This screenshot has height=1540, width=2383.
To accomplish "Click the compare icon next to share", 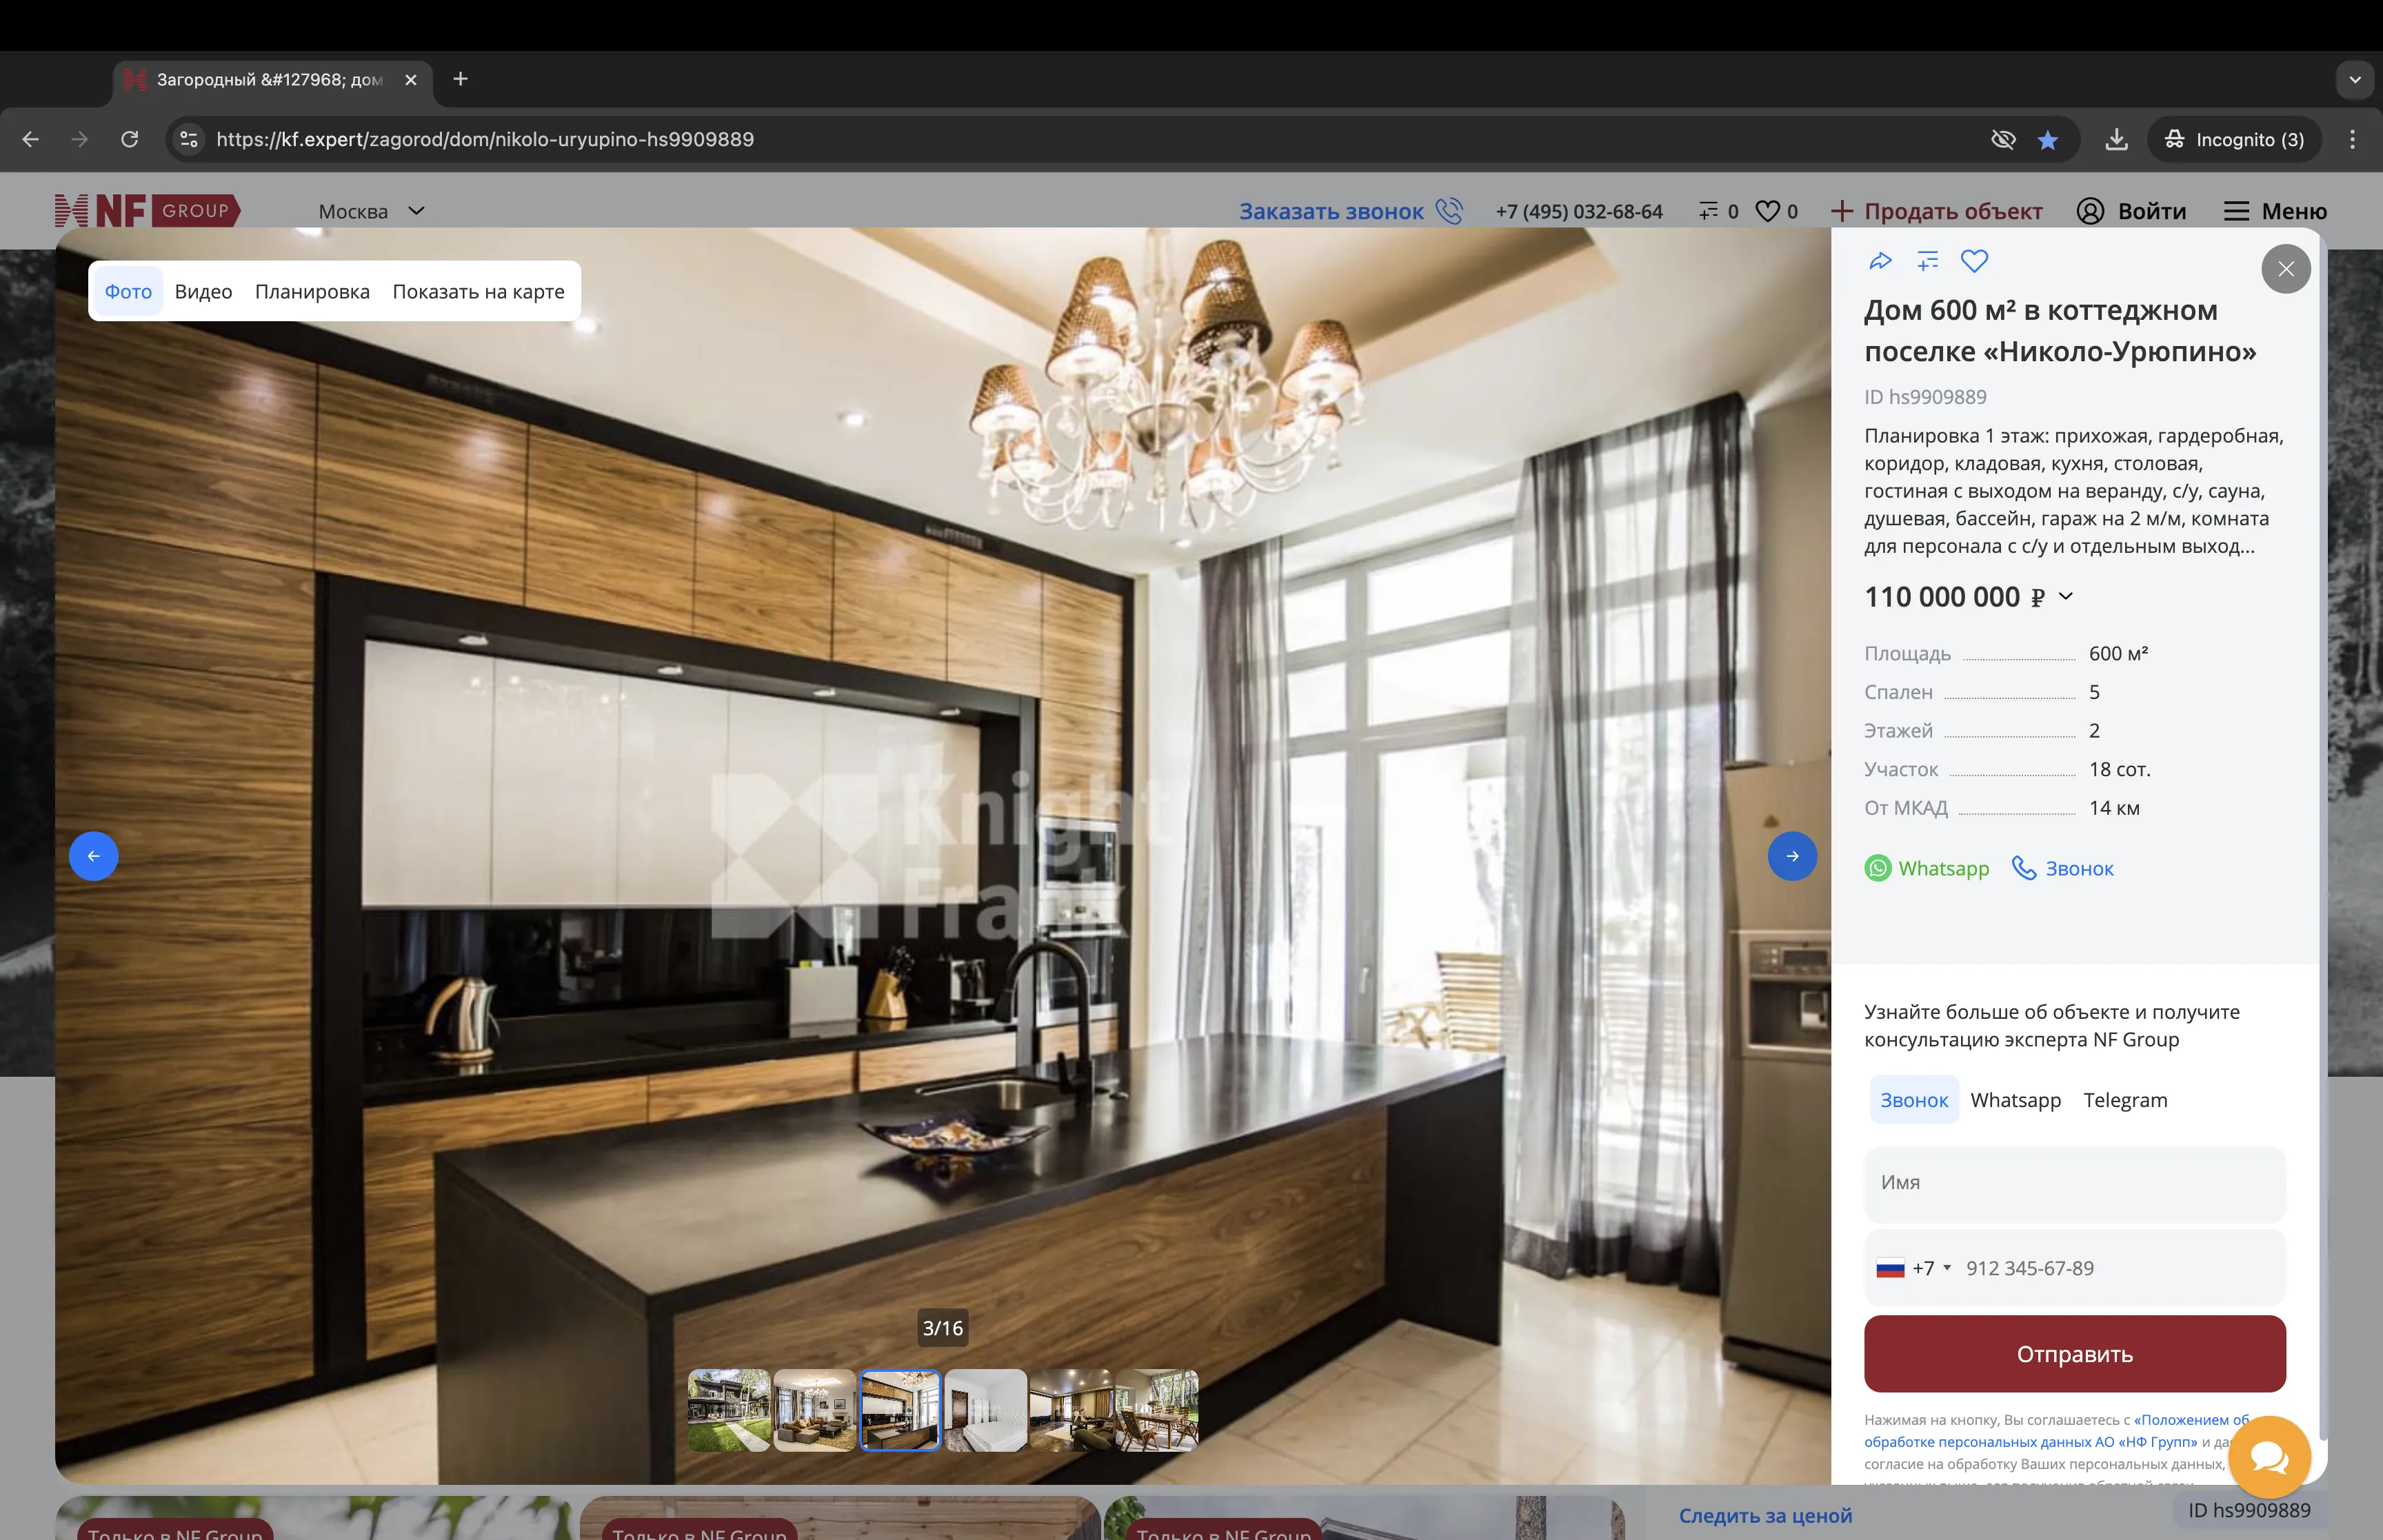I will click(x=1927, y=261).
